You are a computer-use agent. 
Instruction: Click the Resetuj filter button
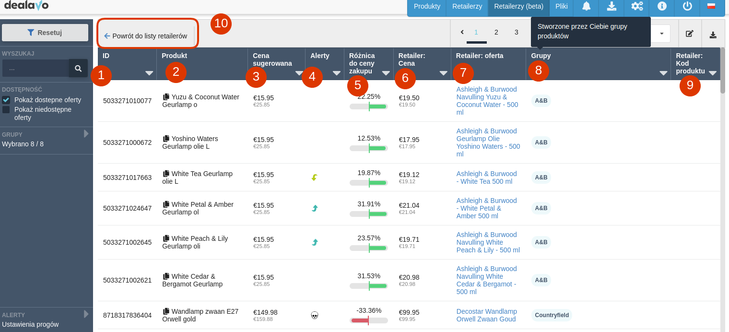click(45, 33)
